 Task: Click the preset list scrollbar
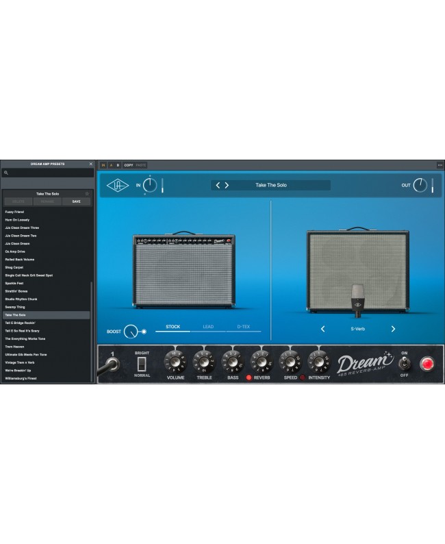point(92,332)
